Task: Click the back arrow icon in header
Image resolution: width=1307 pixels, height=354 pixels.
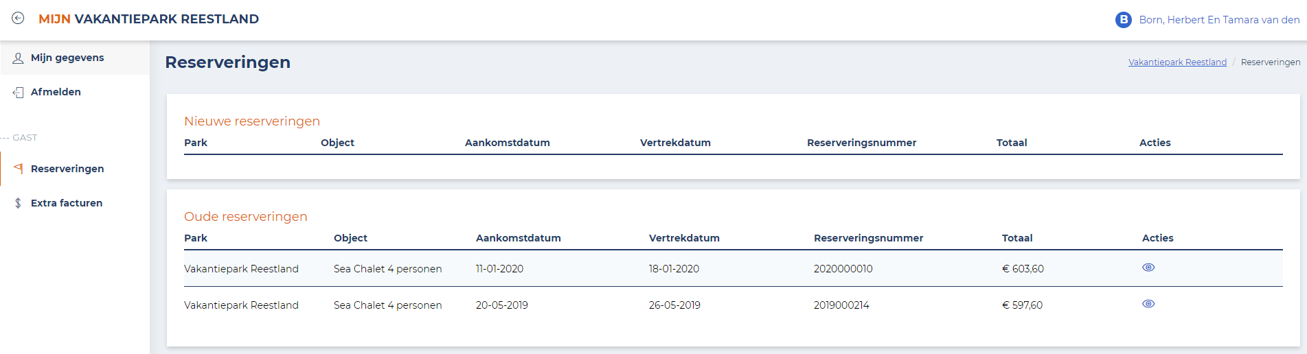Action: [18, 19]
